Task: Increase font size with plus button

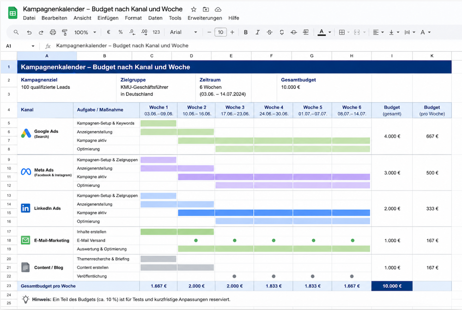Action: click(232, 32)
